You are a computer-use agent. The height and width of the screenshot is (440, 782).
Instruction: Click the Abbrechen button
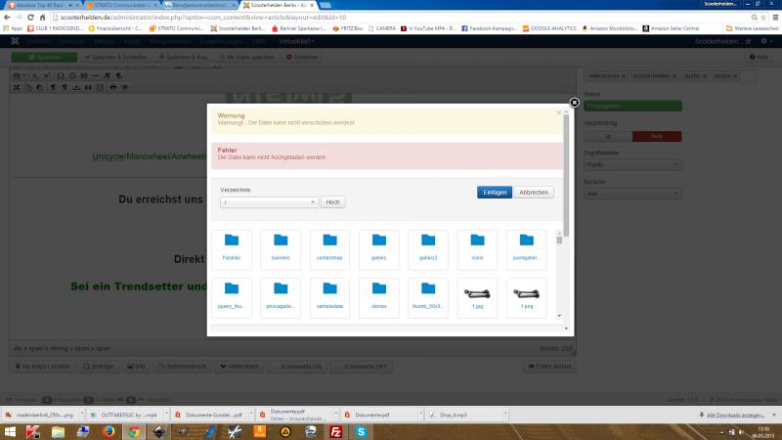534,192
